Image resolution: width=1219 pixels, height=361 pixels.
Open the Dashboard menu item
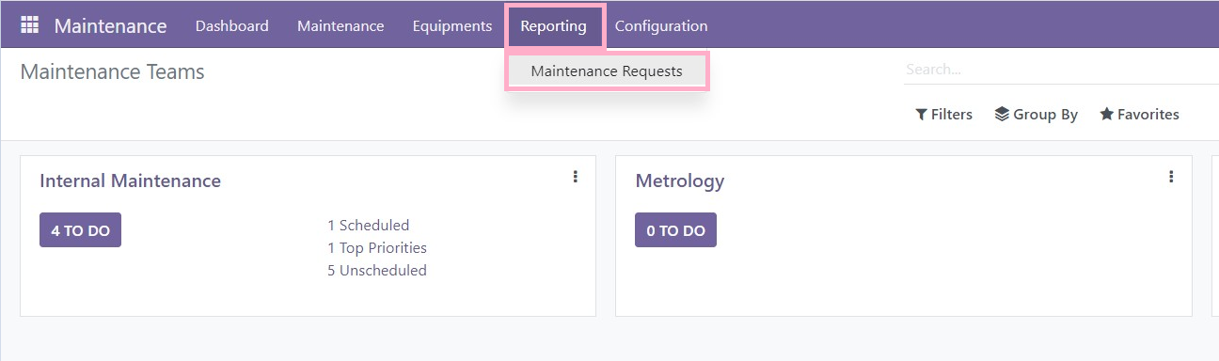pyautogui.click(x=232, y=26)
